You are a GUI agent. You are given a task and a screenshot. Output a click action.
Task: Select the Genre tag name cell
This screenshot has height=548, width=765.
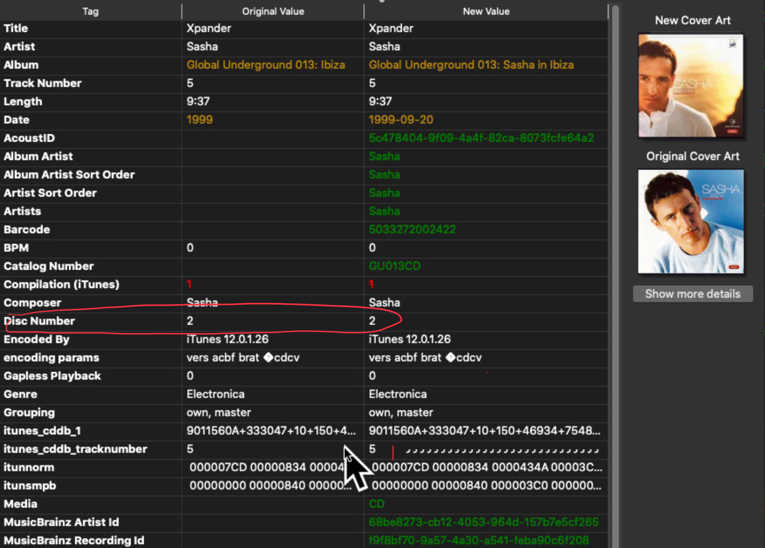(21, 394)
